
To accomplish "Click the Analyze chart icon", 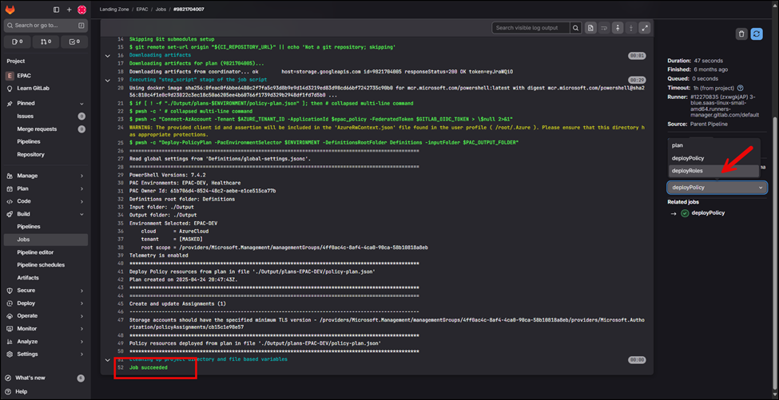I will (10, 342).
